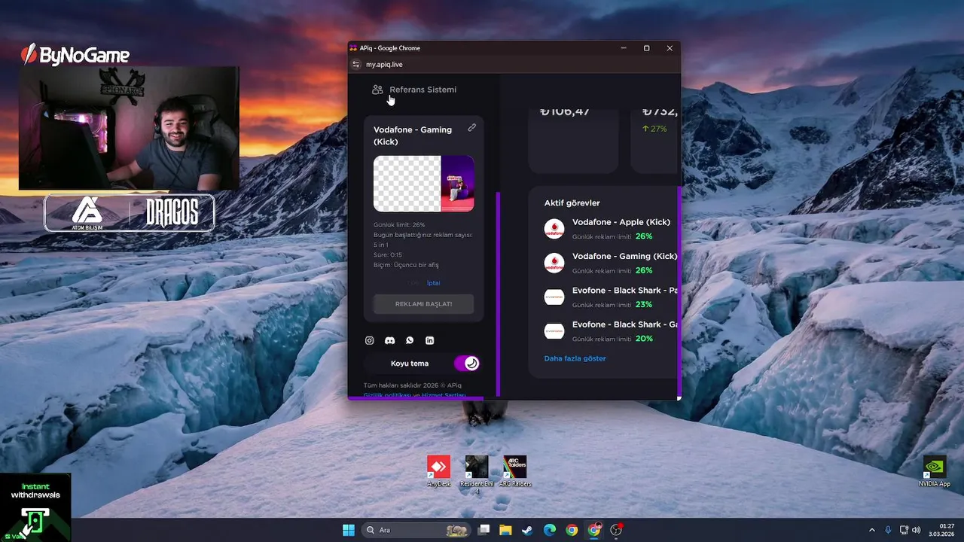Screen dimensions: 964x542
Task: Open Resident Evil 4 desktop shortcut
Action: [x=477, y=474]
